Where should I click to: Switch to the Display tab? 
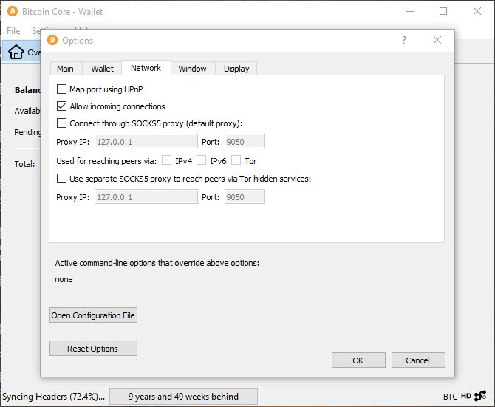click(236, 69)
